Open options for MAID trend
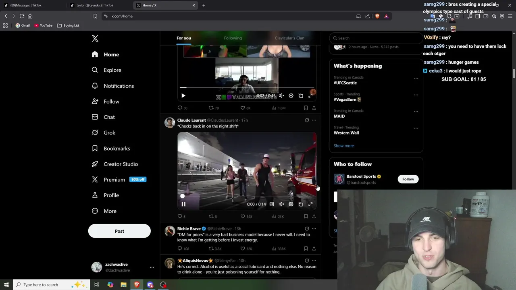Screen dimensions: 516x290 pos(416,112)
